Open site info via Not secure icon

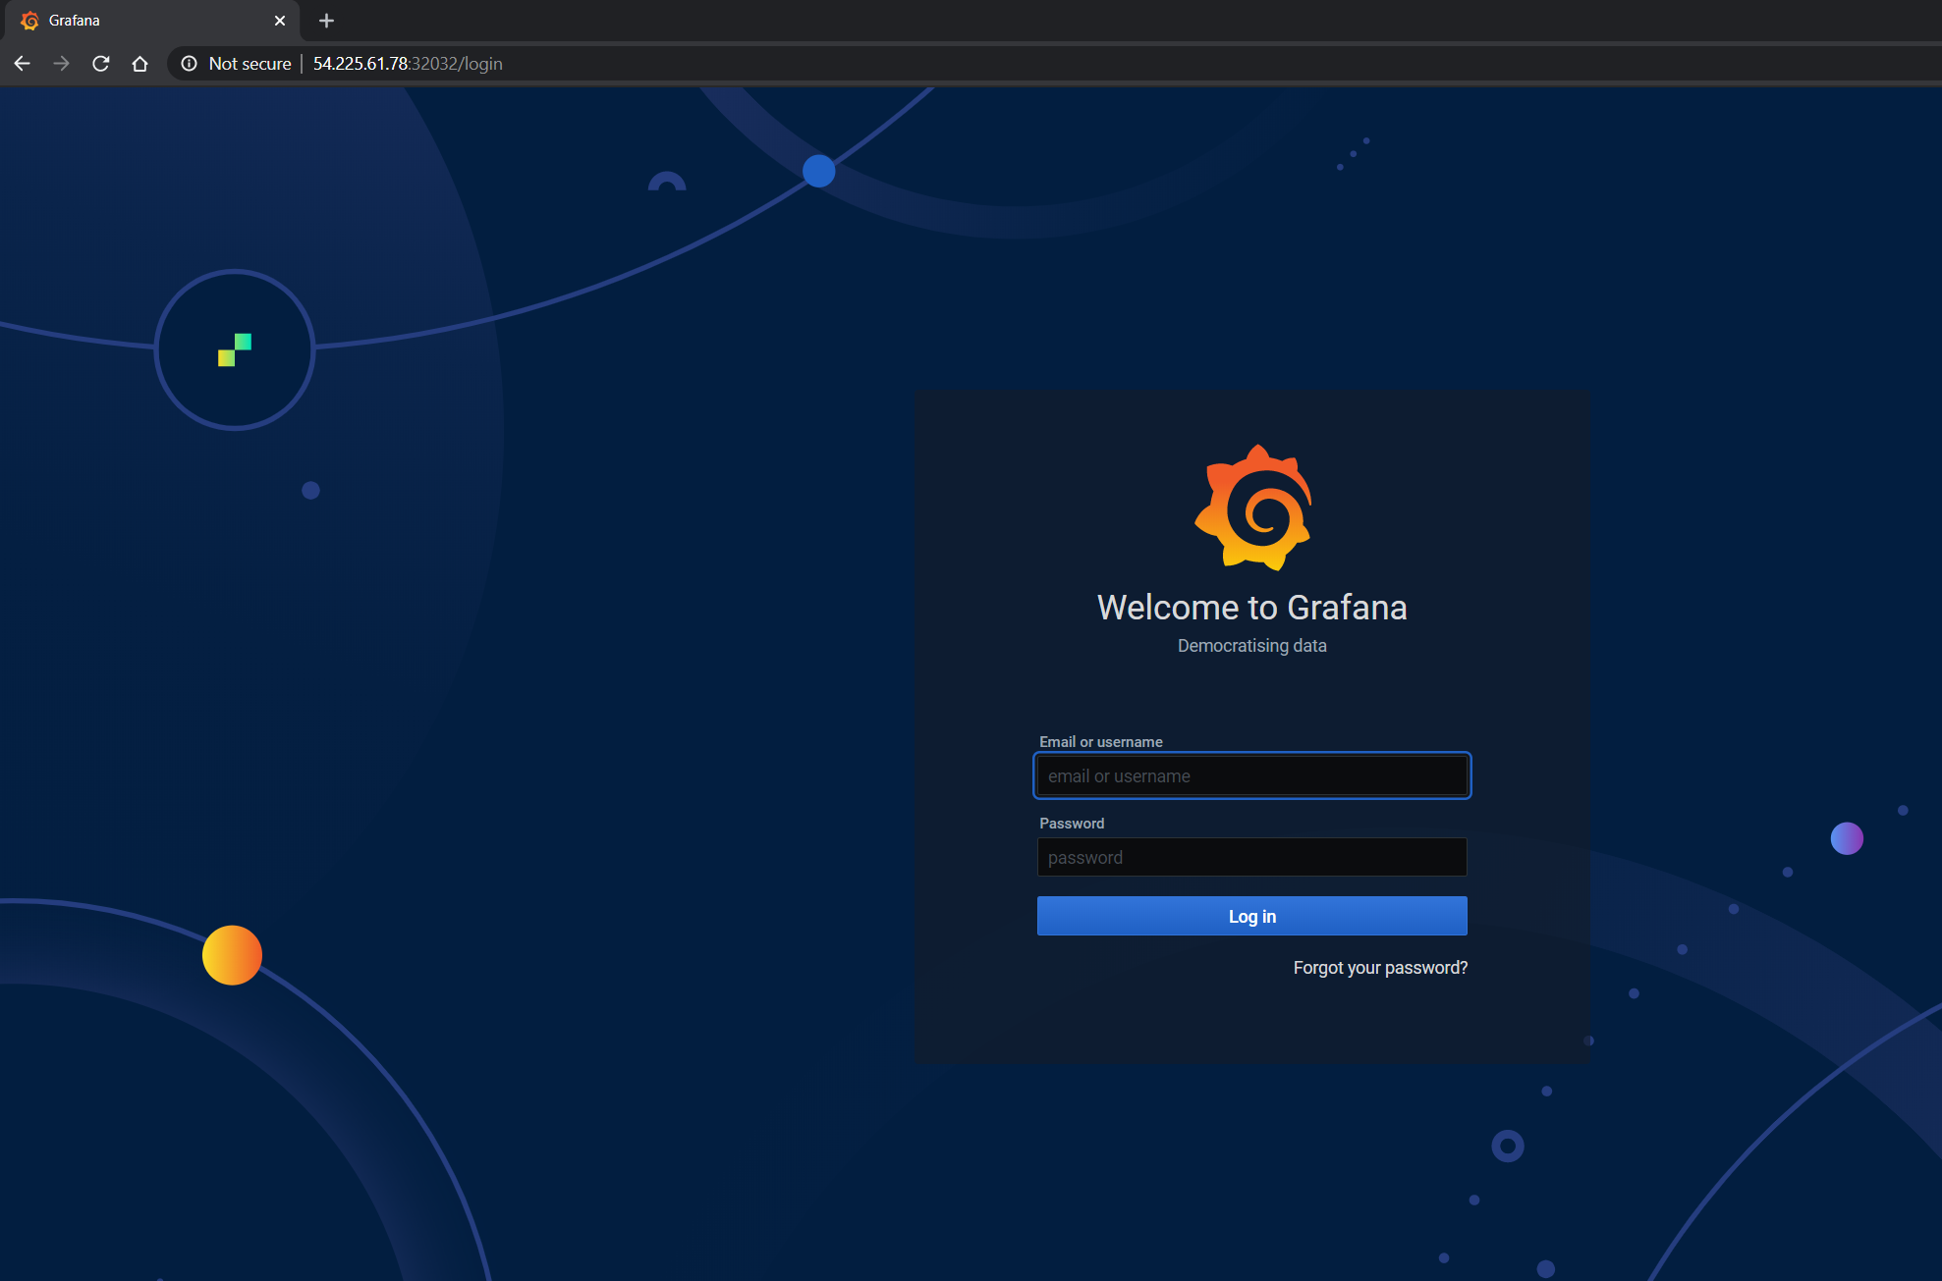pyautogui.click(x=189, y=64)
